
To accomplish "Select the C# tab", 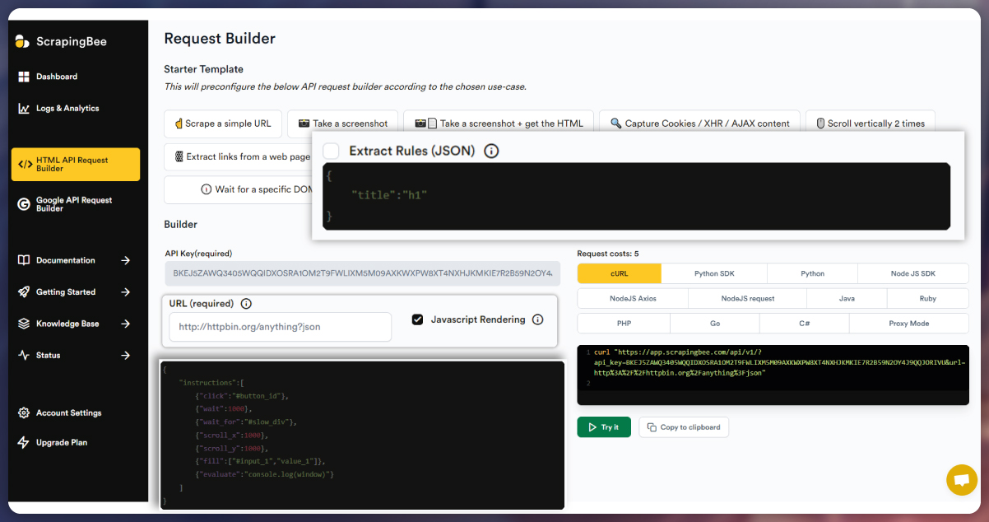I will [x=805, y=324].
